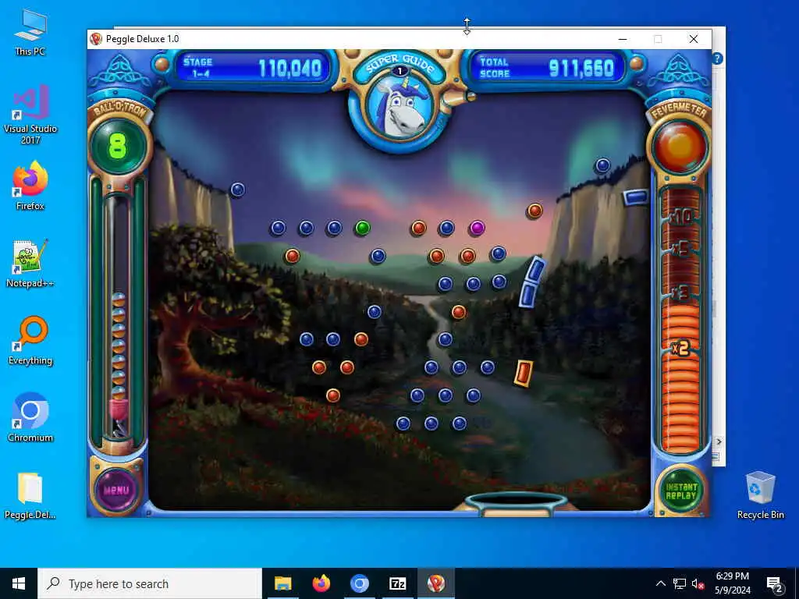This screenshot has height=599, width=799.
Task: Click the x10 multiplier mark on Fevermeter
Action: pyautogui.click(x=681, y=218)
